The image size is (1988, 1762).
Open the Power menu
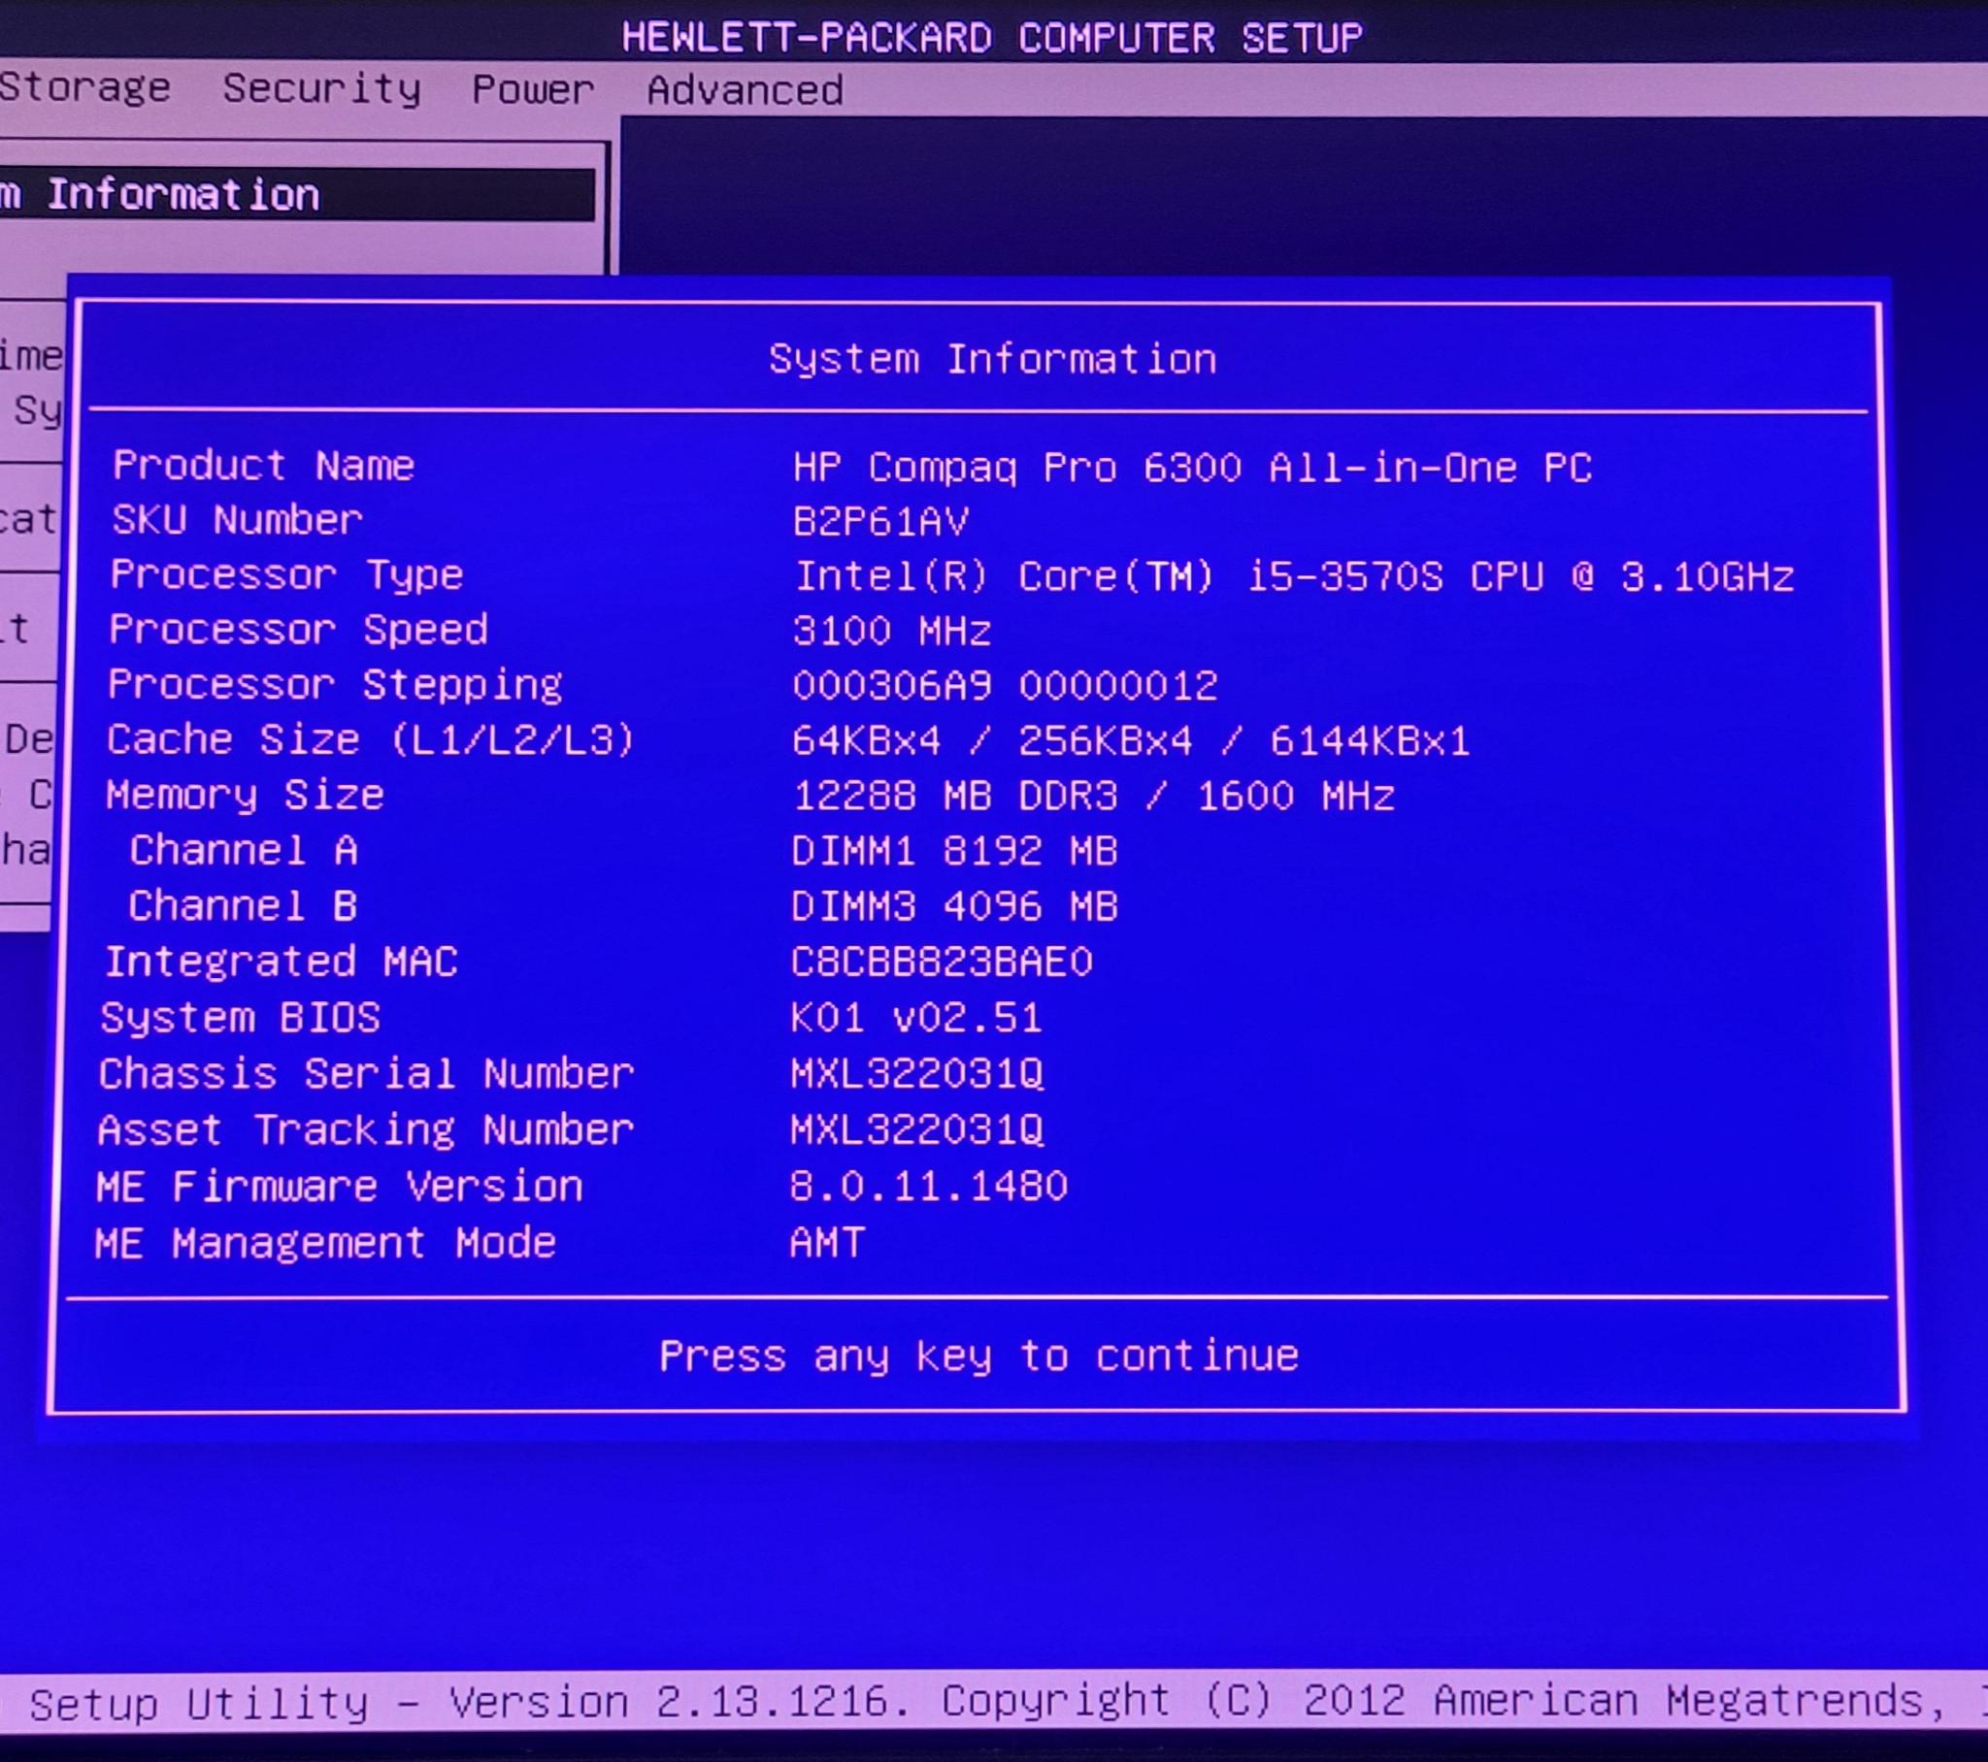(x=532, y=90)
